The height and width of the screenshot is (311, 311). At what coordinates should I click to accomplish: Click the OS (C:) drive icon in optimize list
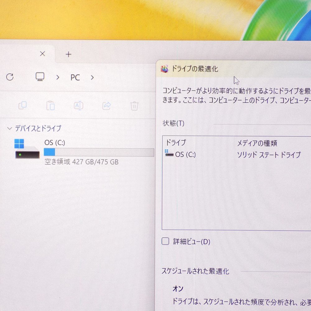(x=169, y=153)
